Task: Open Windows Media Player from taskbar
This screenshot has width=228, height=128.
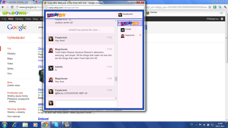Action: tap(35, 125)
